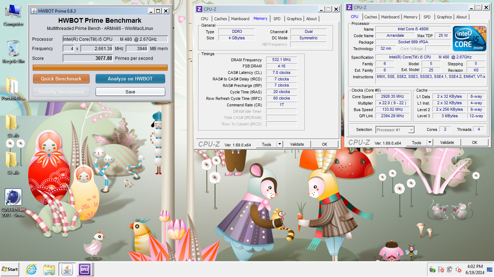The image size is (494, 277).
Task: Click the FSB:DRAM value 4:16
Action: 281,66
